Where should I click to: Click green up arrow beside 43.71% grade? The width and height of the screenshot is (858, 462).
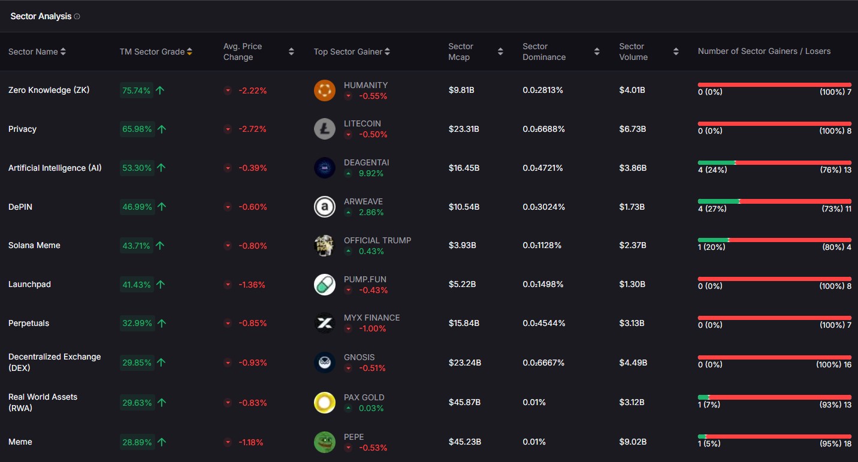(160, 246)
